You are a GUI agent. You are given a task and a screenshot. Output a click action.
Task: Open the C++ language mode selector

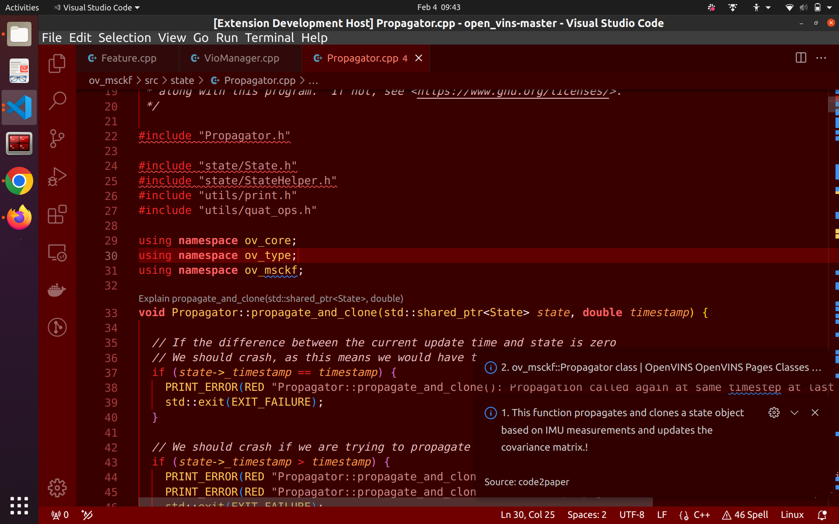point(701,515)
